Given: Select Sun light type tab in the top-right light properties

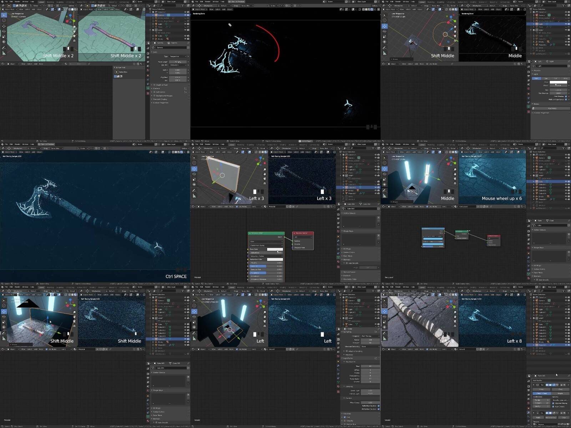Looking at the screenshot, I should tap(546, 78).
